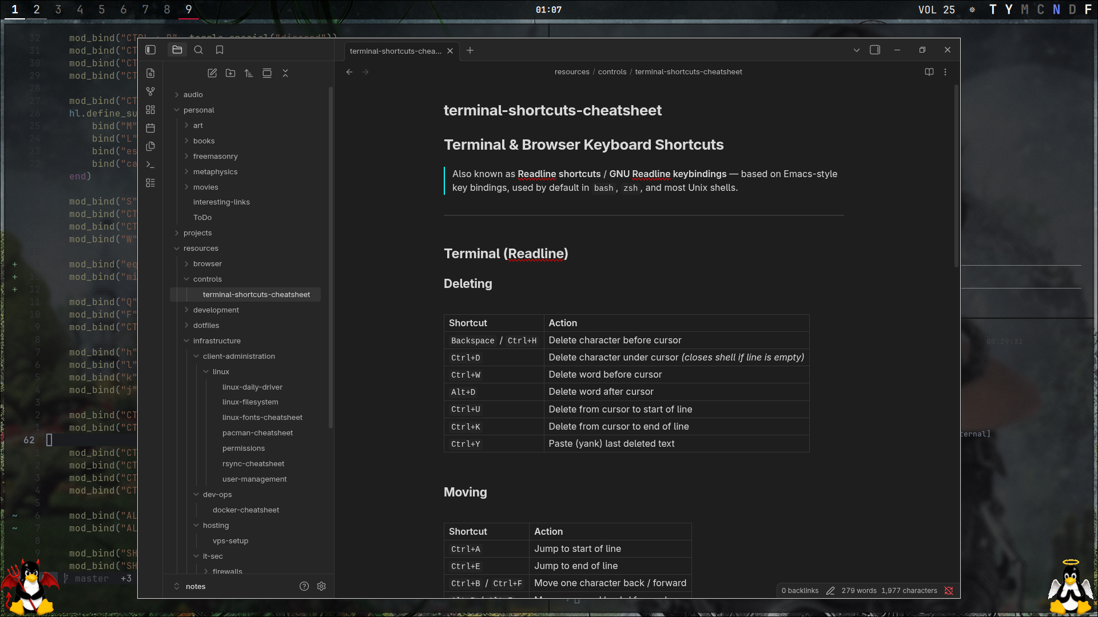The width and height of the screenshot is (1098, 617).
Task: Open the canvas ribbon icon
Action: tap(150, 110)
